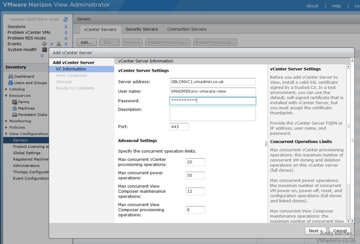The width and height of the screenshot is (360, 244).
Task: Open Administrators in the tree
Action: click(26, 166)
